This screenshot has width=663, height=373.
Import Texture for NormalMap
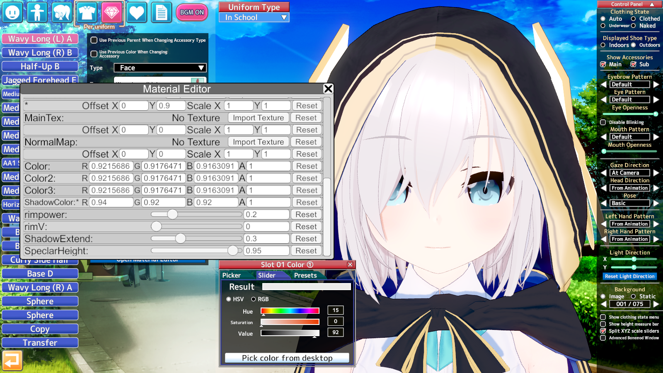pos(258,142)
